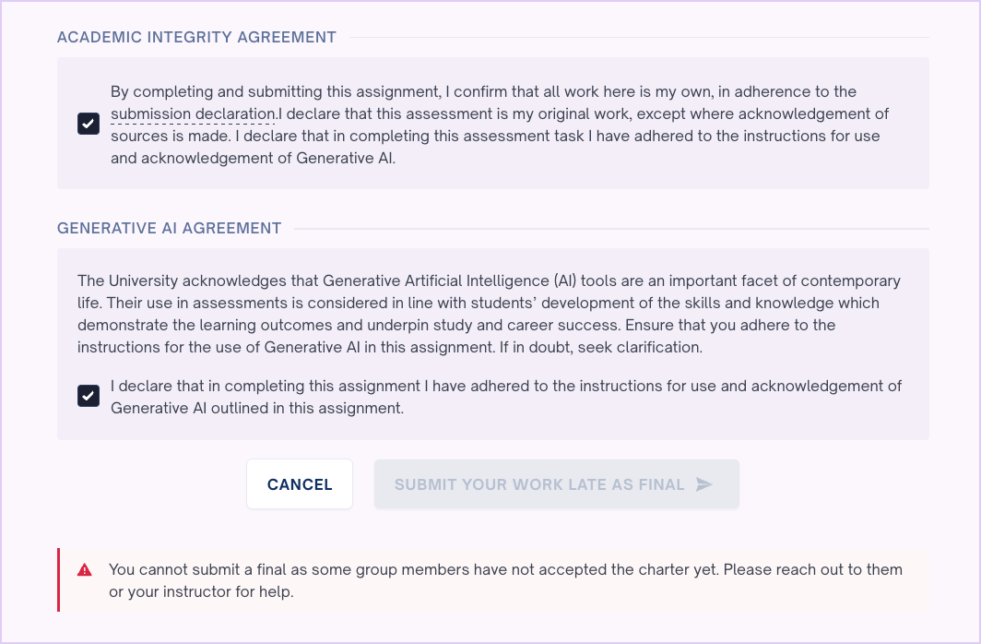Viewport: 981px width, 644px height.
Task: Click the charter not accepted error message
Action: click(504, 569)
